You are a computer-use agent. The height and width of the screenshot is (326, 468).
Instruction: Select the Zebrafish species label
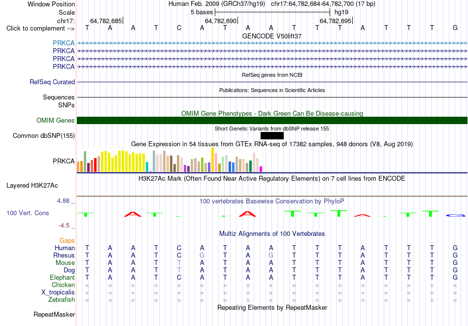[62, 299]
